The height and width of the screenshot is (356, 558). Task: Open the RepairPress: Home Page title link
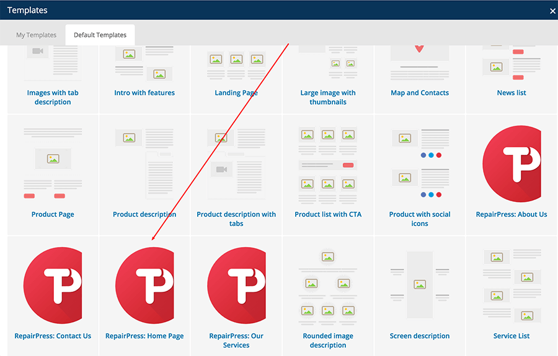(144, 336)
